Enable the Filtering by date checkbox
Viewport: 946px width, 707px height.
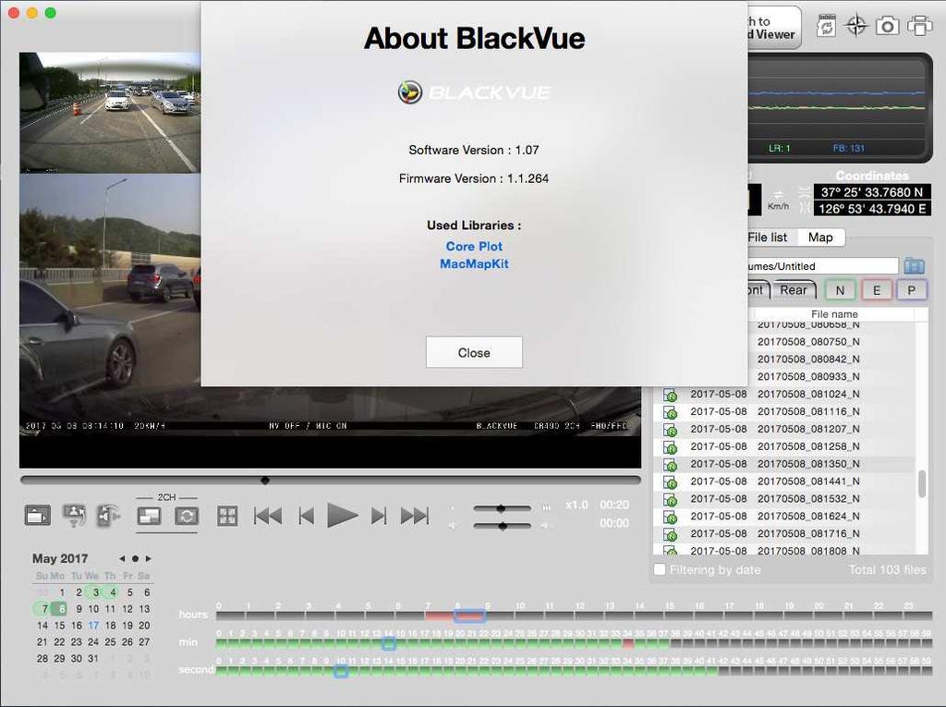pos(660,570)
